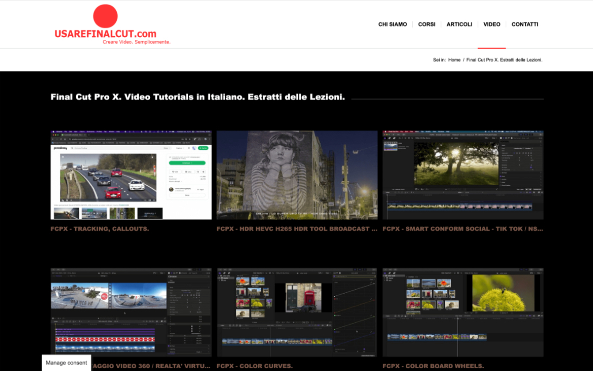The height and width of the screenshot is (371, 593).
Task: Click the 'FCPX - COLOR BOARD WHEELS.' title link
Action: click(433, 366)
